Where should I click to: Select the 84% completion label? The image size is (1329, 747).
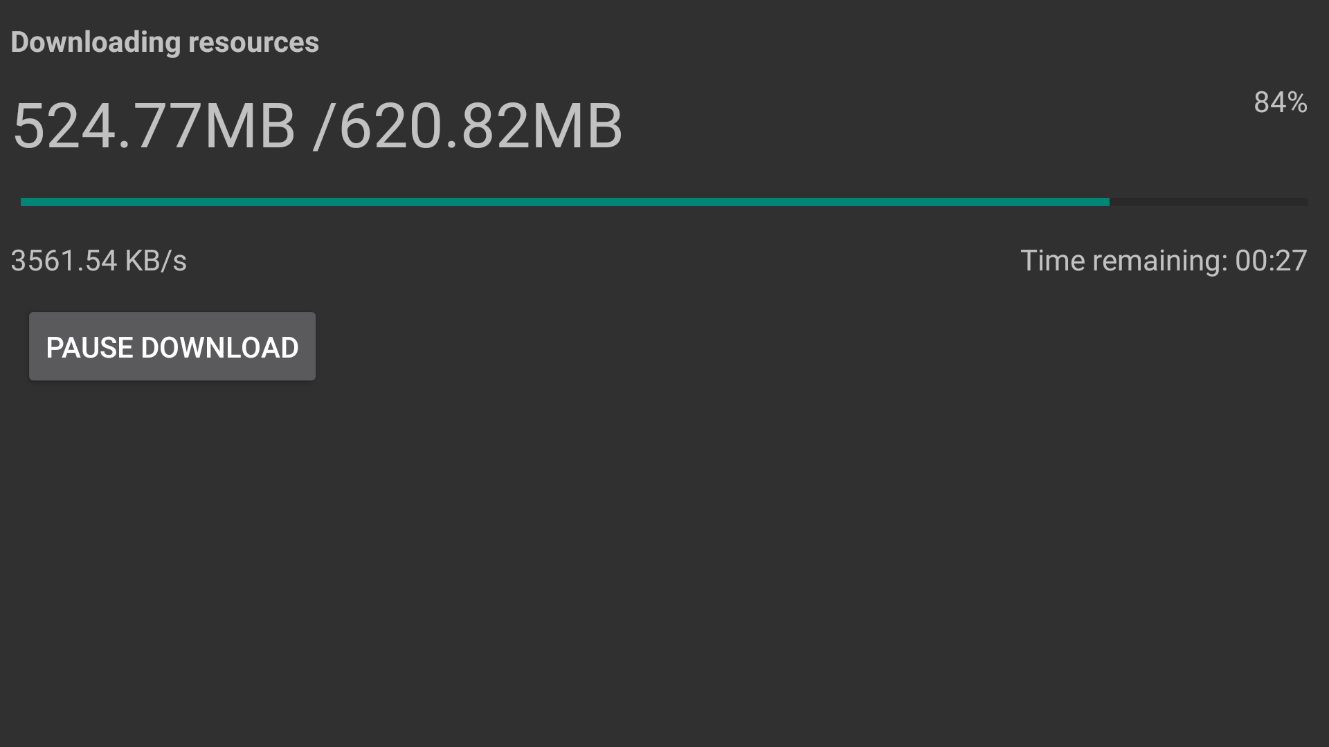point(1281,102)
